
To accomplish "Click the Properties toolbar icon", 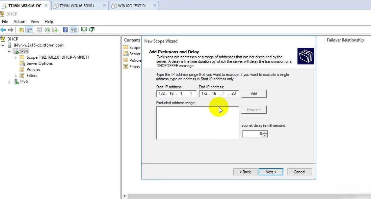I will point(39,30).
